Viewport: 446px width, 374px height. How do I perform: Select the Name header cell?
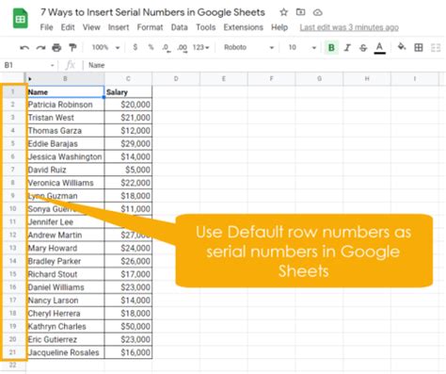tap(65, 92)
